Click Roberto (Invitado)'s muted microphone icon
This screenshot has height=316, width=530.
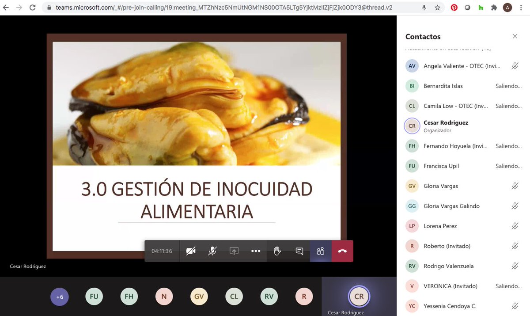click(x=515, y=246)
